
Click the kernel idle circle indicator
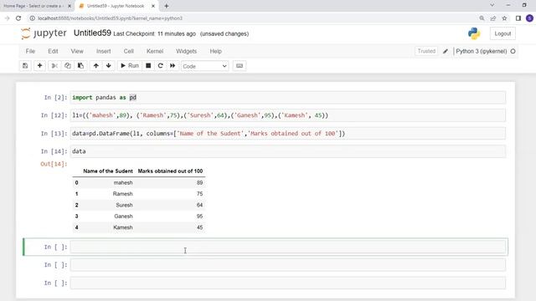tap(513, 51)
